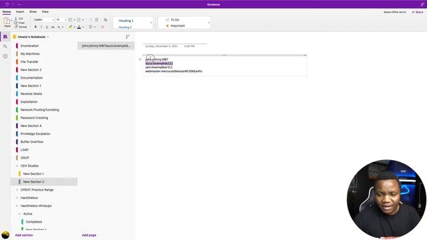Viewport: 427px width, 240px height.
Task: Toggle Strikethrough formatting
Action: pyautogui.click(x=53, y=27)
